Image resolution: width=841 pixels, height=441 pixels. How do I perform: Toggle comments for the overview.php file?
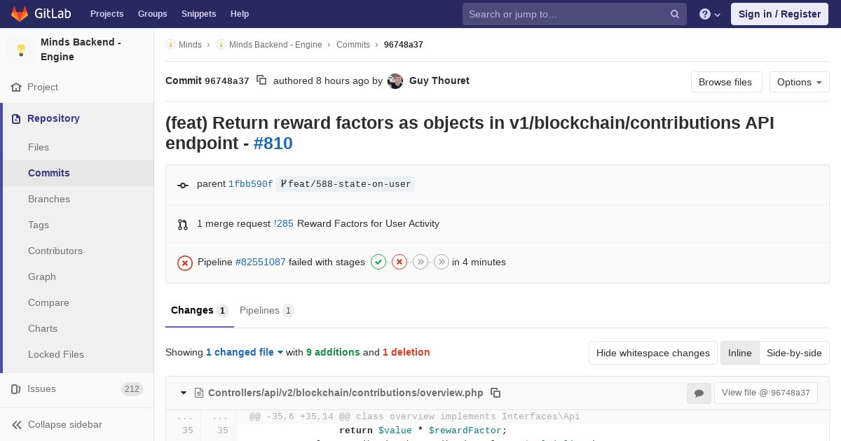tap(699, 393)
